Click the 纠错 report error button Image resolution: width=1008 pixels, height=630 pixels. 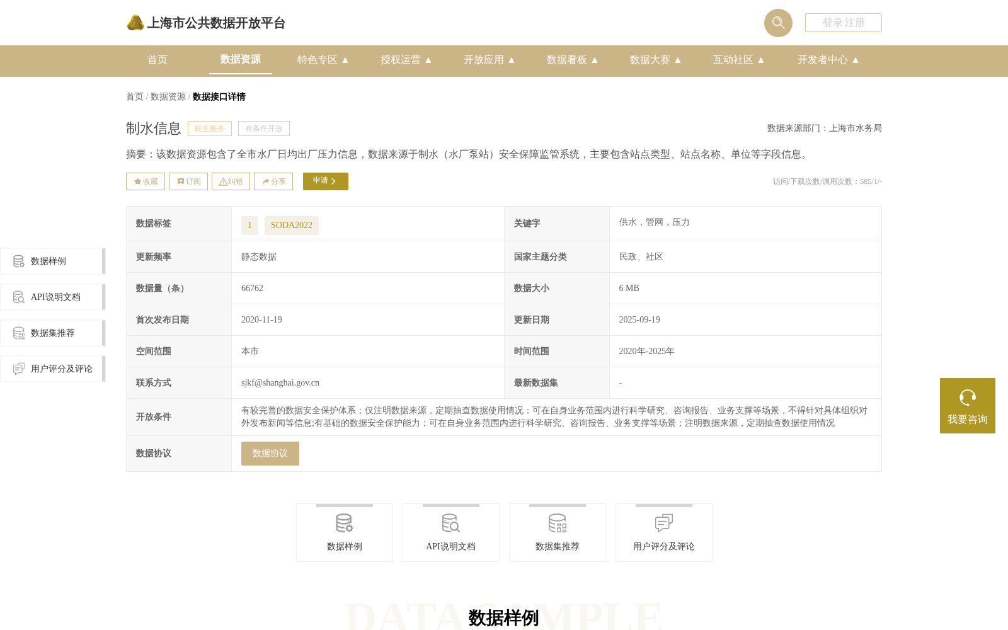point(231,181)
